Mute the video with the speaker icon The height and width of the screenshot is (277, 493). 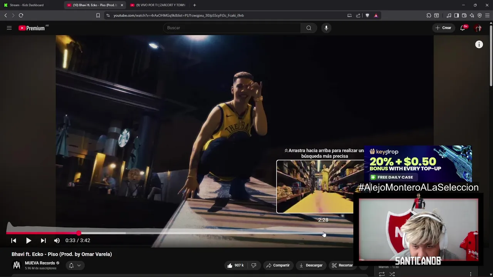(x=57, y=240)
